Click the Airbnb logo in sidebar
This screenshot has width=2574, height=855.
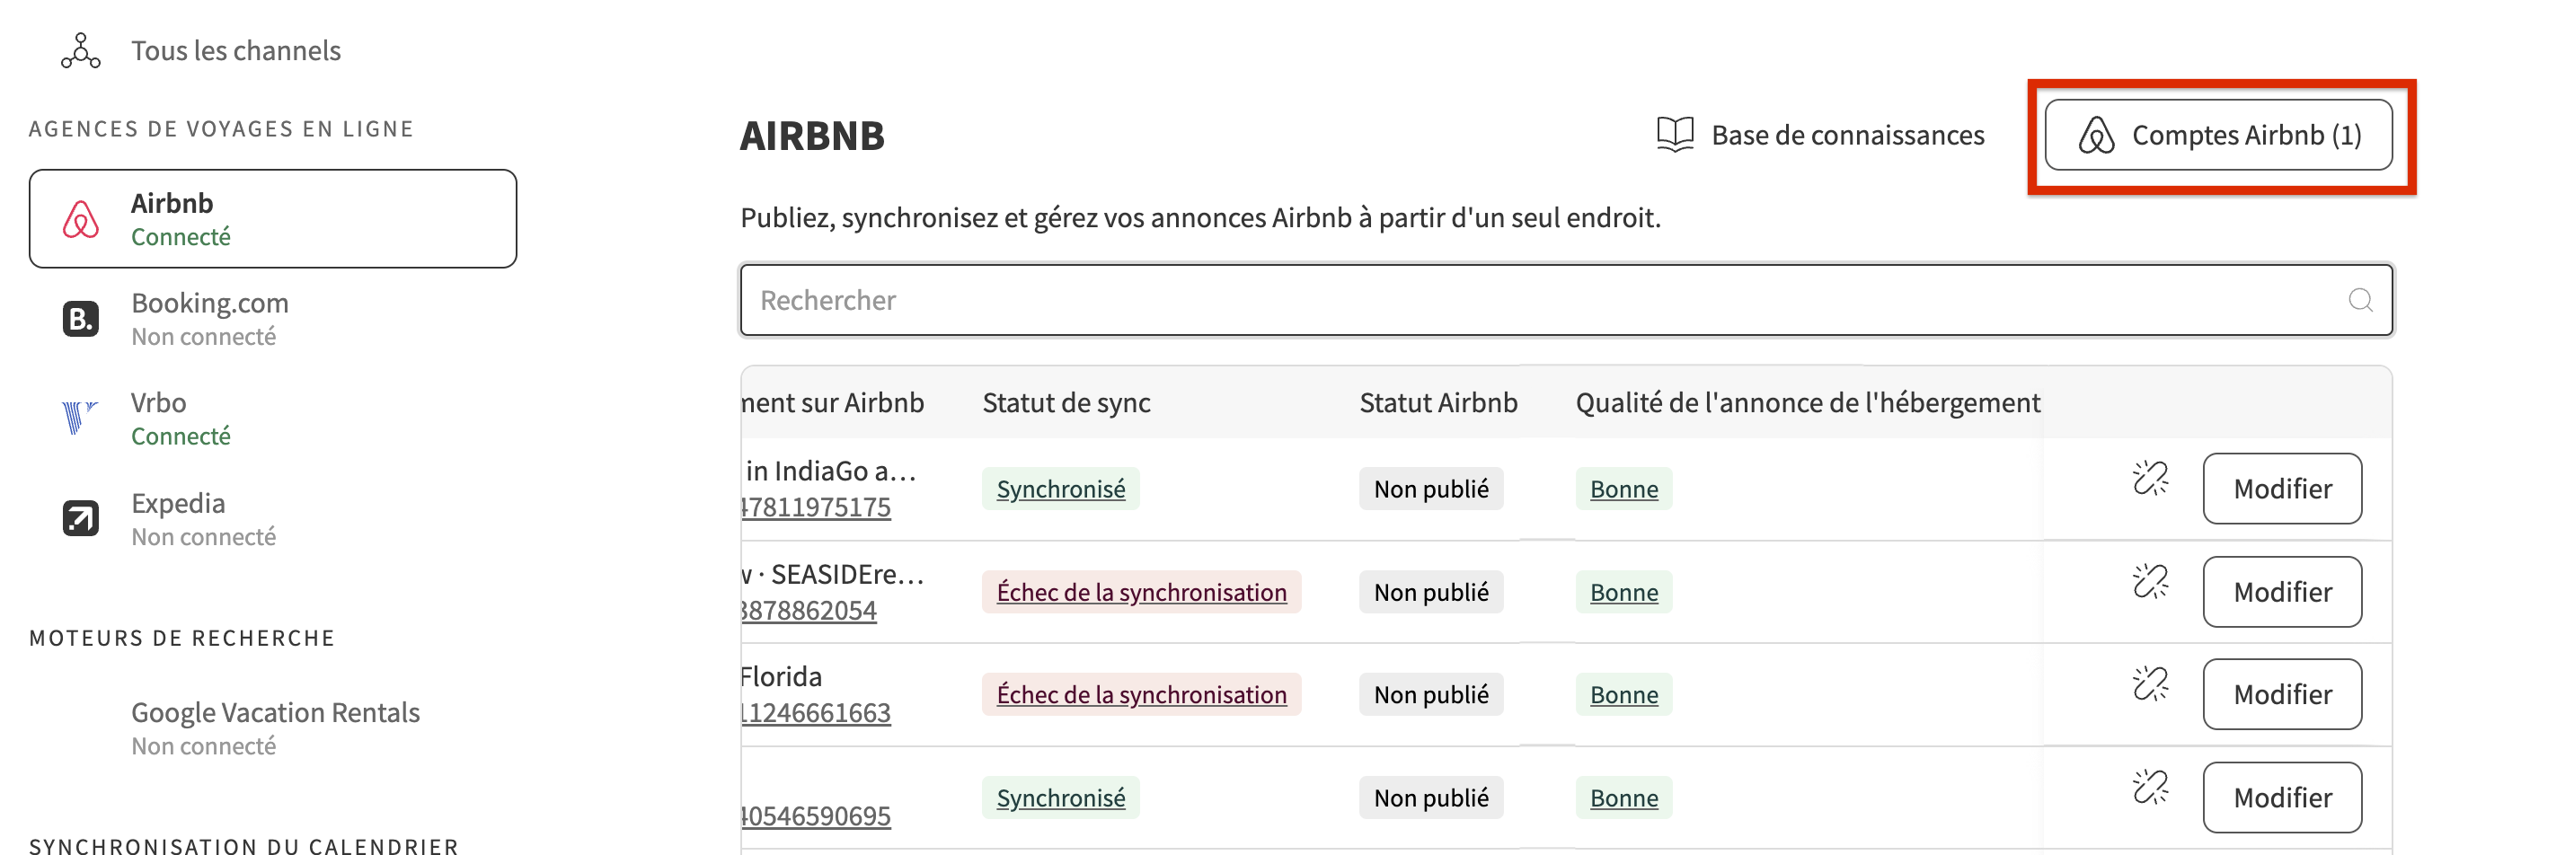(x=81, y=219)
